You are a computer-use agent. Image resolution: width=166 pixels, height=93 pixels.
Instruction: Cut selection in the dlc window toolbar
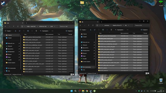[x=91, y=30]
